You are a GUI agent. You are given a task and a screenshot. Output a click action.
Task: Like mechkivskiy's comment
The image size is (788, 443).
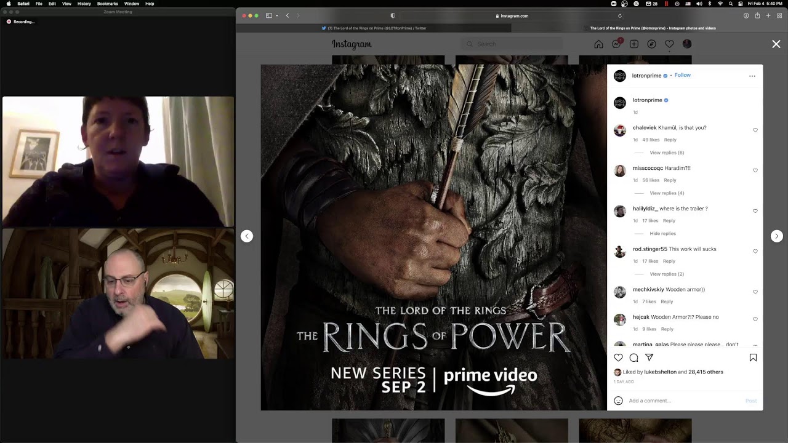[755, 292]
